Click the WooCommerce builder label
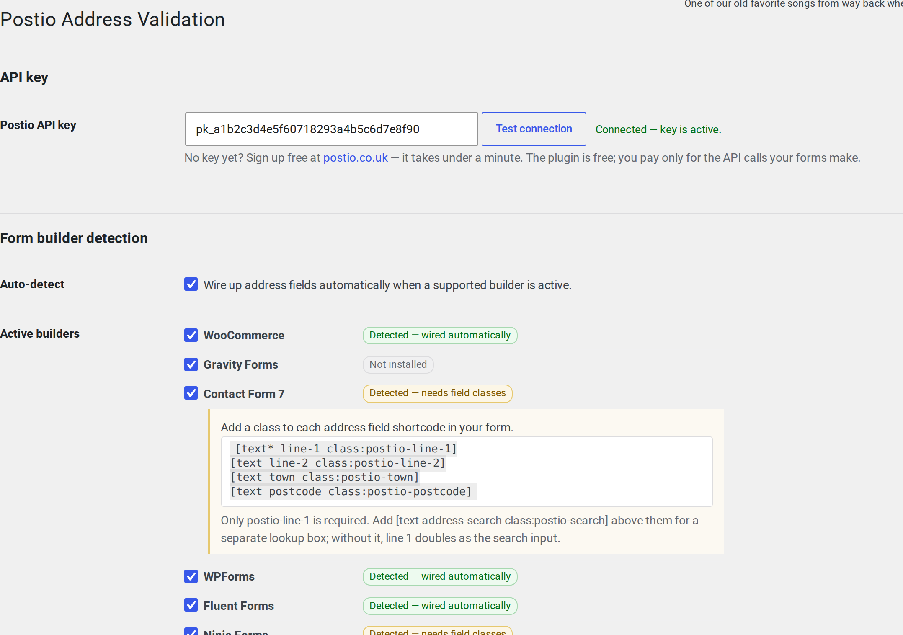Viewport: 903px width, 635px height. 244,335
